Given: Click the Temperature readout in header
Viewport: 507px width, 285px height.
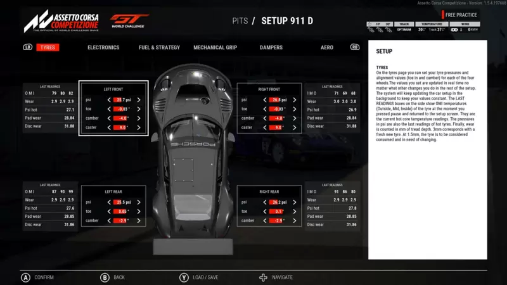Looking at the screenshot, I should point(432,27).
